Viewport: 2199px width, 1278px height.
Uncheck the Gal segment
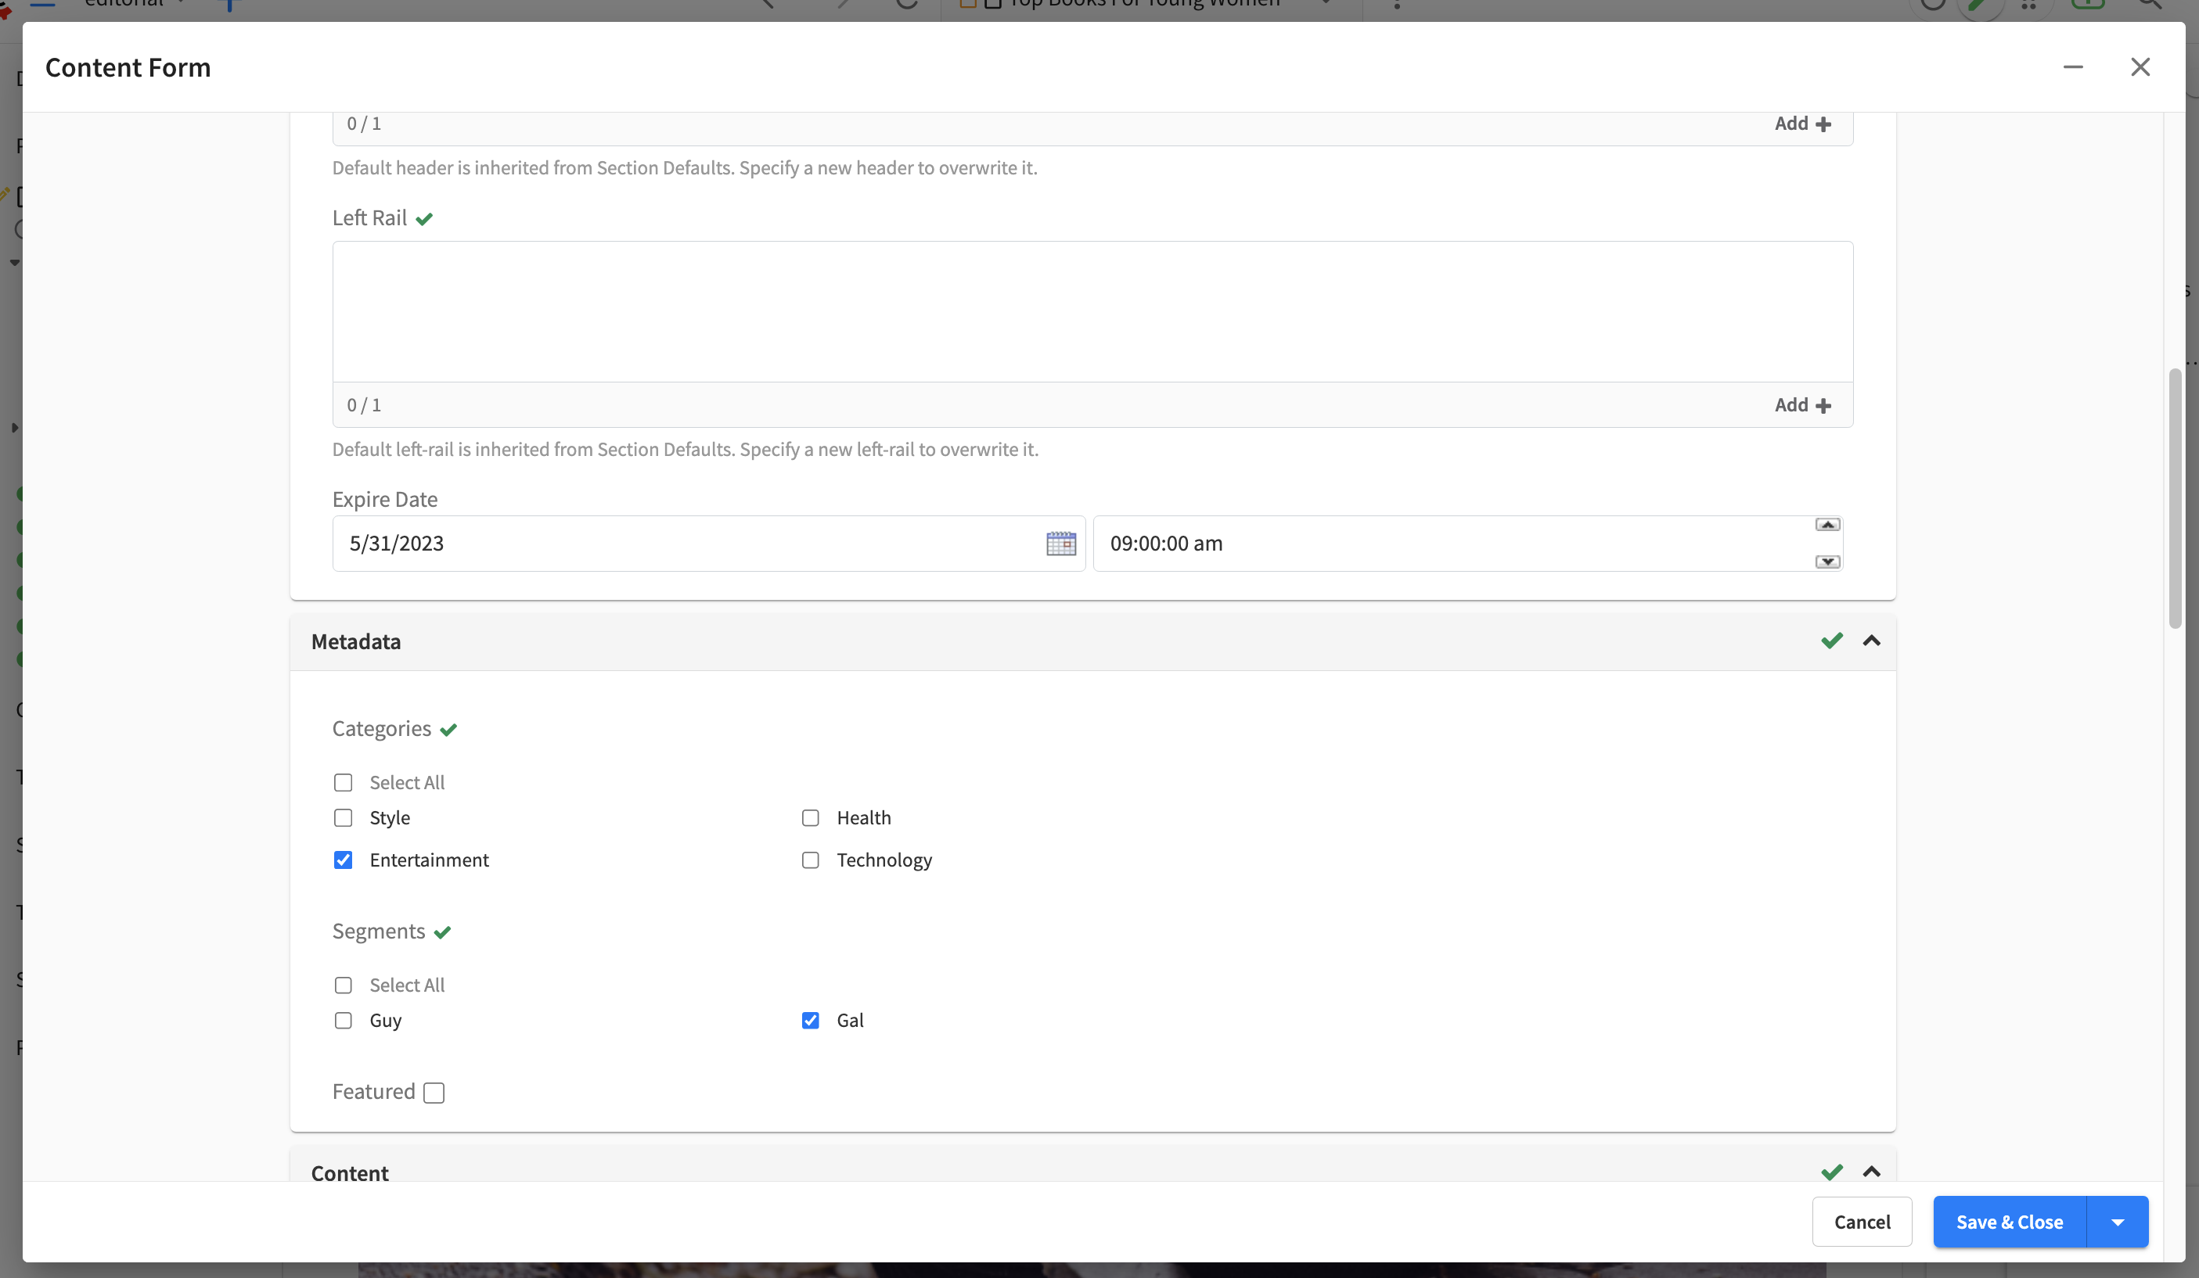click(x=811, y=1021)
